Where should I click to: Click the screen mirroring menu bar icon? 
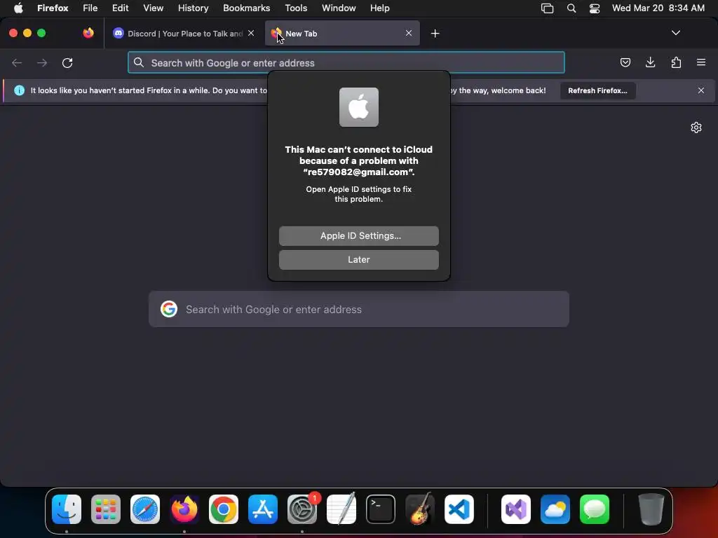pos(547,8)
